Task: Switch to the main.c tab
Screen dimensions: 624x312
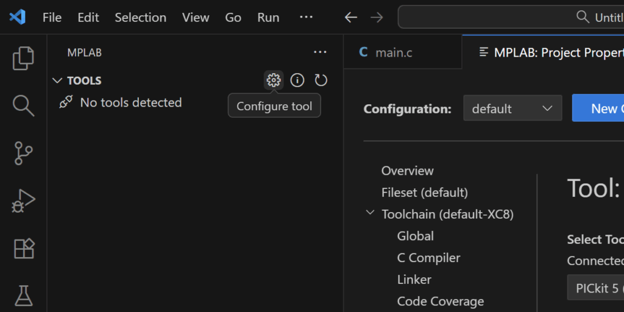Action: pyautogui.click(x=393, y=52)
